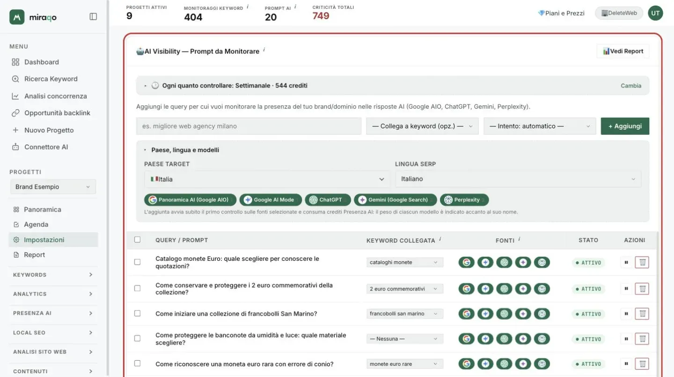
Task: Click the miraqo logo icon
Action: coord(17,17)
